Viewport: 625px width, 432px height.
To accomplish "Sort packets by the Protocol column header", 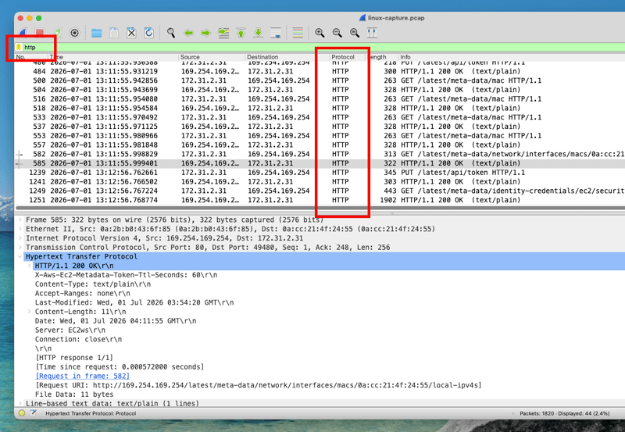I will coord(343,57).
